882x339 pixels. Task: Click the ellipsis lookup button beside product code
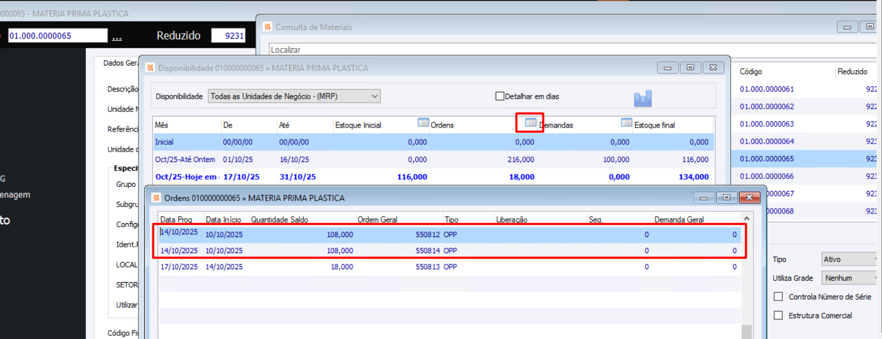[117, 36]
